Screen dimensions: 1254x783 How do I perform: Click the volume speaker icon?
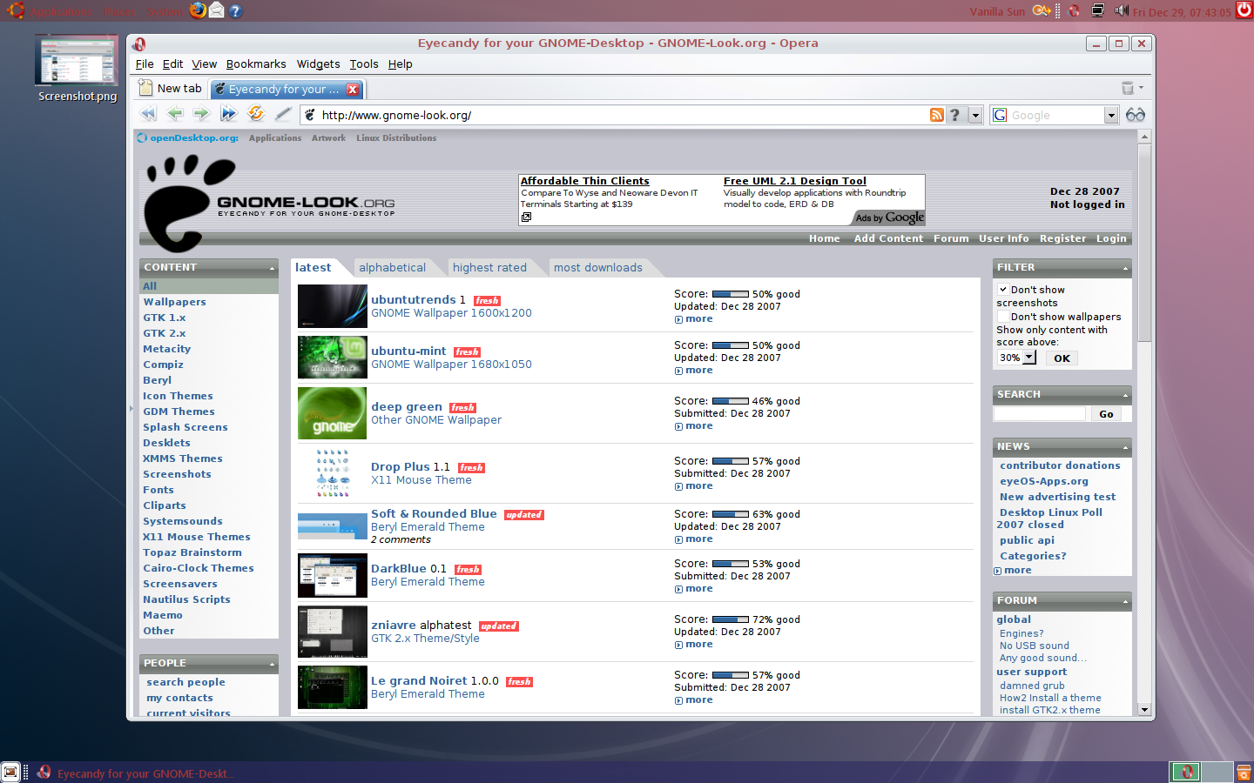1122,10
